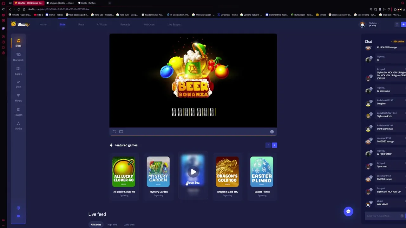Click the blue plus deposit button

point(403,24)
